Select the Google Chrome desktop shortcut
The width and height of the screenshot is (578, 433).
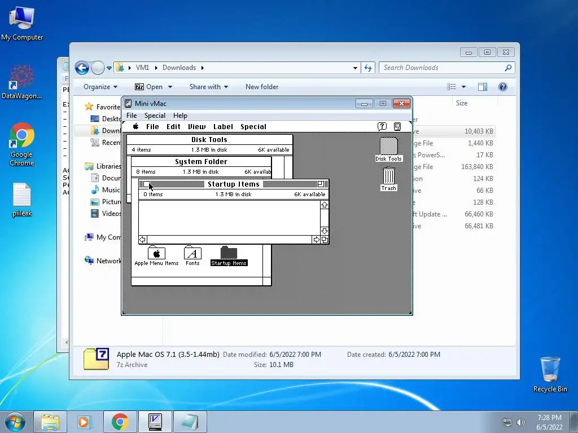point(22,144)
